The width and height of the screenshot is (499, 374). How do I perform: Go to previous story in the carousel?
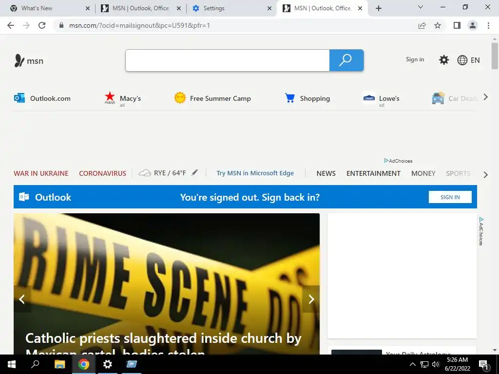[22, 299]
